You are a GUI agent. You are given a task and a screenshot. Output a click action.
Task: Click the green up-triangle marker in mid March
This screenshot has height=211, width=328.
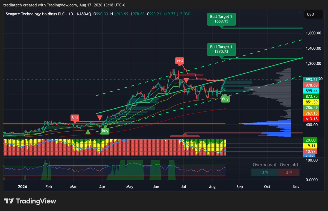click(88, 132)
